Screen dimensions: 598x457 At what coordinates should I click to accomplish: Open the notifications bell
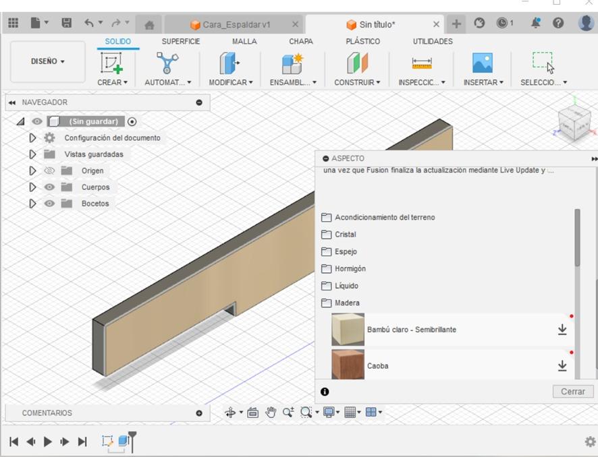[x=536, y=23]
